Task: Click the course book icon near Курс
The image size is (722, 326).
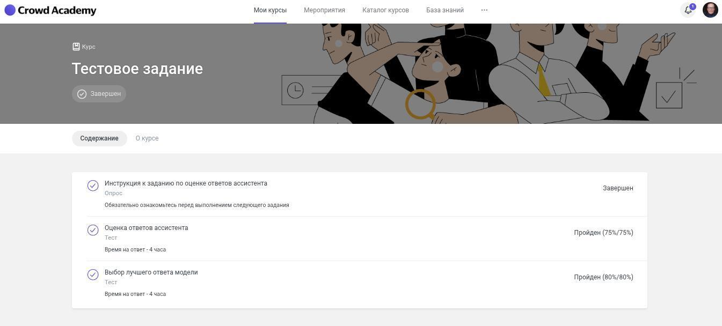Action: 76,47
